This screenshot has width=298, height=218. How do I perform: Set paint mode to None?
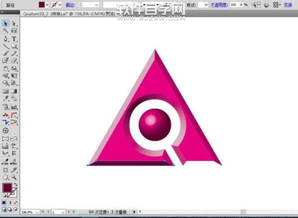pyautogui.click(x=15, y=203)
